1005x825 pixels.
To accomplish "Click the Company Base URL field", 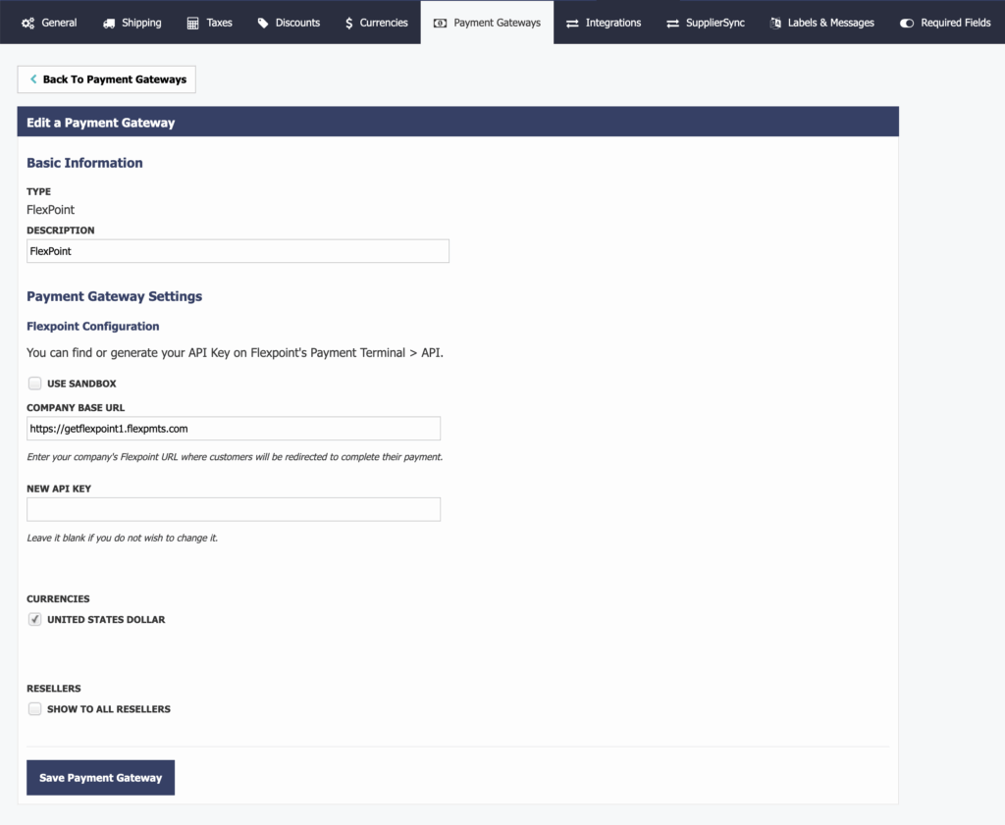I will pos(234,429).
